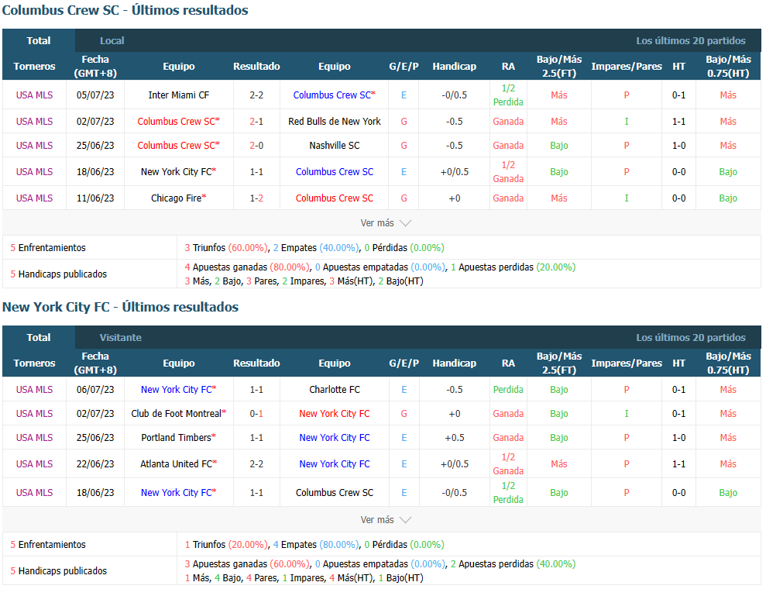This screenshot has width=766, height=589.
Task: Switch to the Local tab
Action: click(112, 40)
